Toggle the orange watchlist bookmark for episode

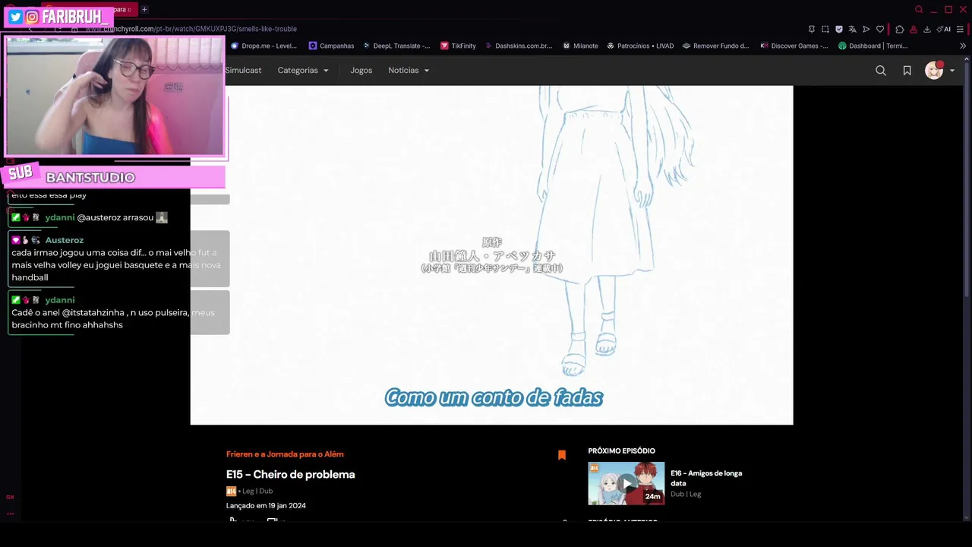point(562,455)
